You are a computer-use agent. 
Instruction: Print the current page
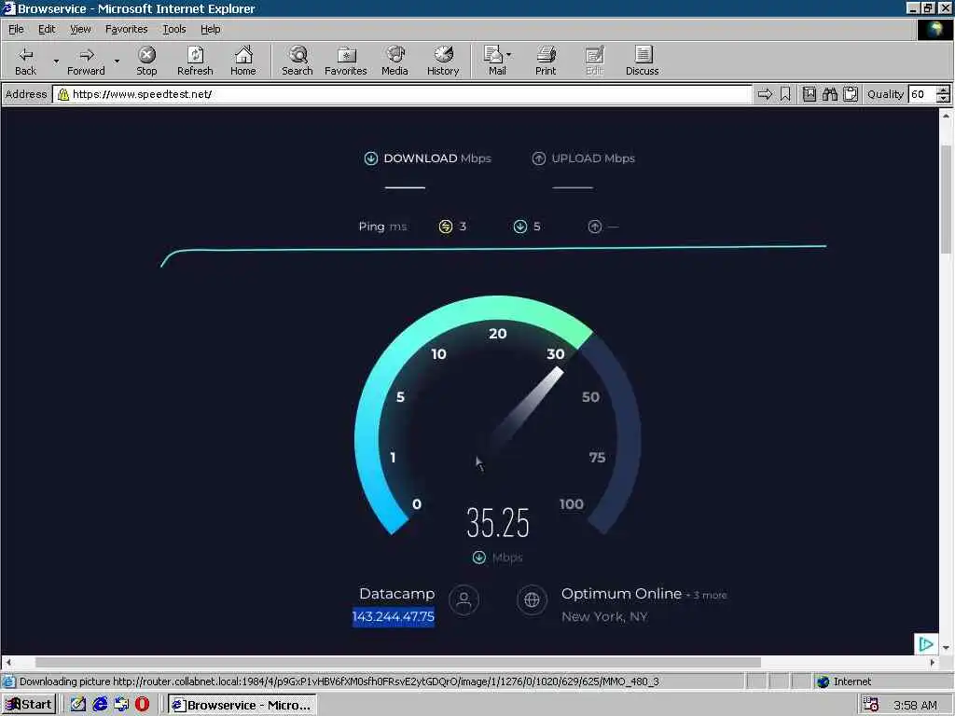546,61
